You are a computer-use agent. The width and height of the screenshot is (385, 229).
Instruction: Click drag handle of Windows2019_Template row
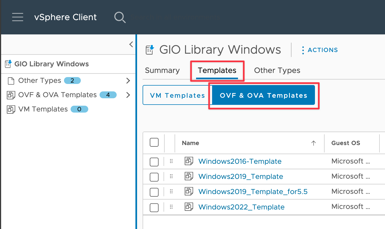tap(171, 176)
